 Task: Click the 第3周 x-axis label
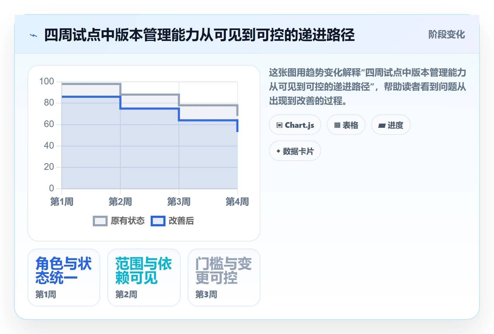point(179,202)
